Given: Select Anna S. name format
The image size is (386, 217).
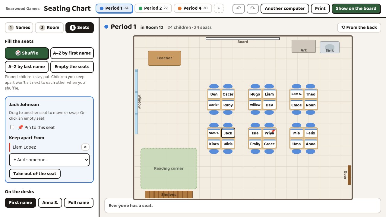Looking at the screenshot, I should (x=50, y=203).
